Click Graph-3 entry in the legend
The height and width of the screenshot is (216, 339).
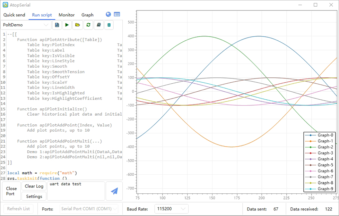pyautogui.click(x=319, y=153)
